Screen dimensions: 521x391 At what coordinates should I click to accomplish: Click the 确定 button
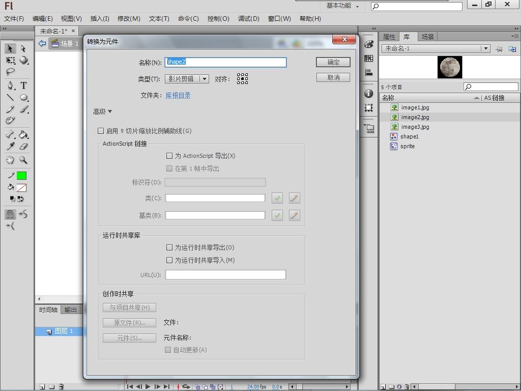coord(333,62)
